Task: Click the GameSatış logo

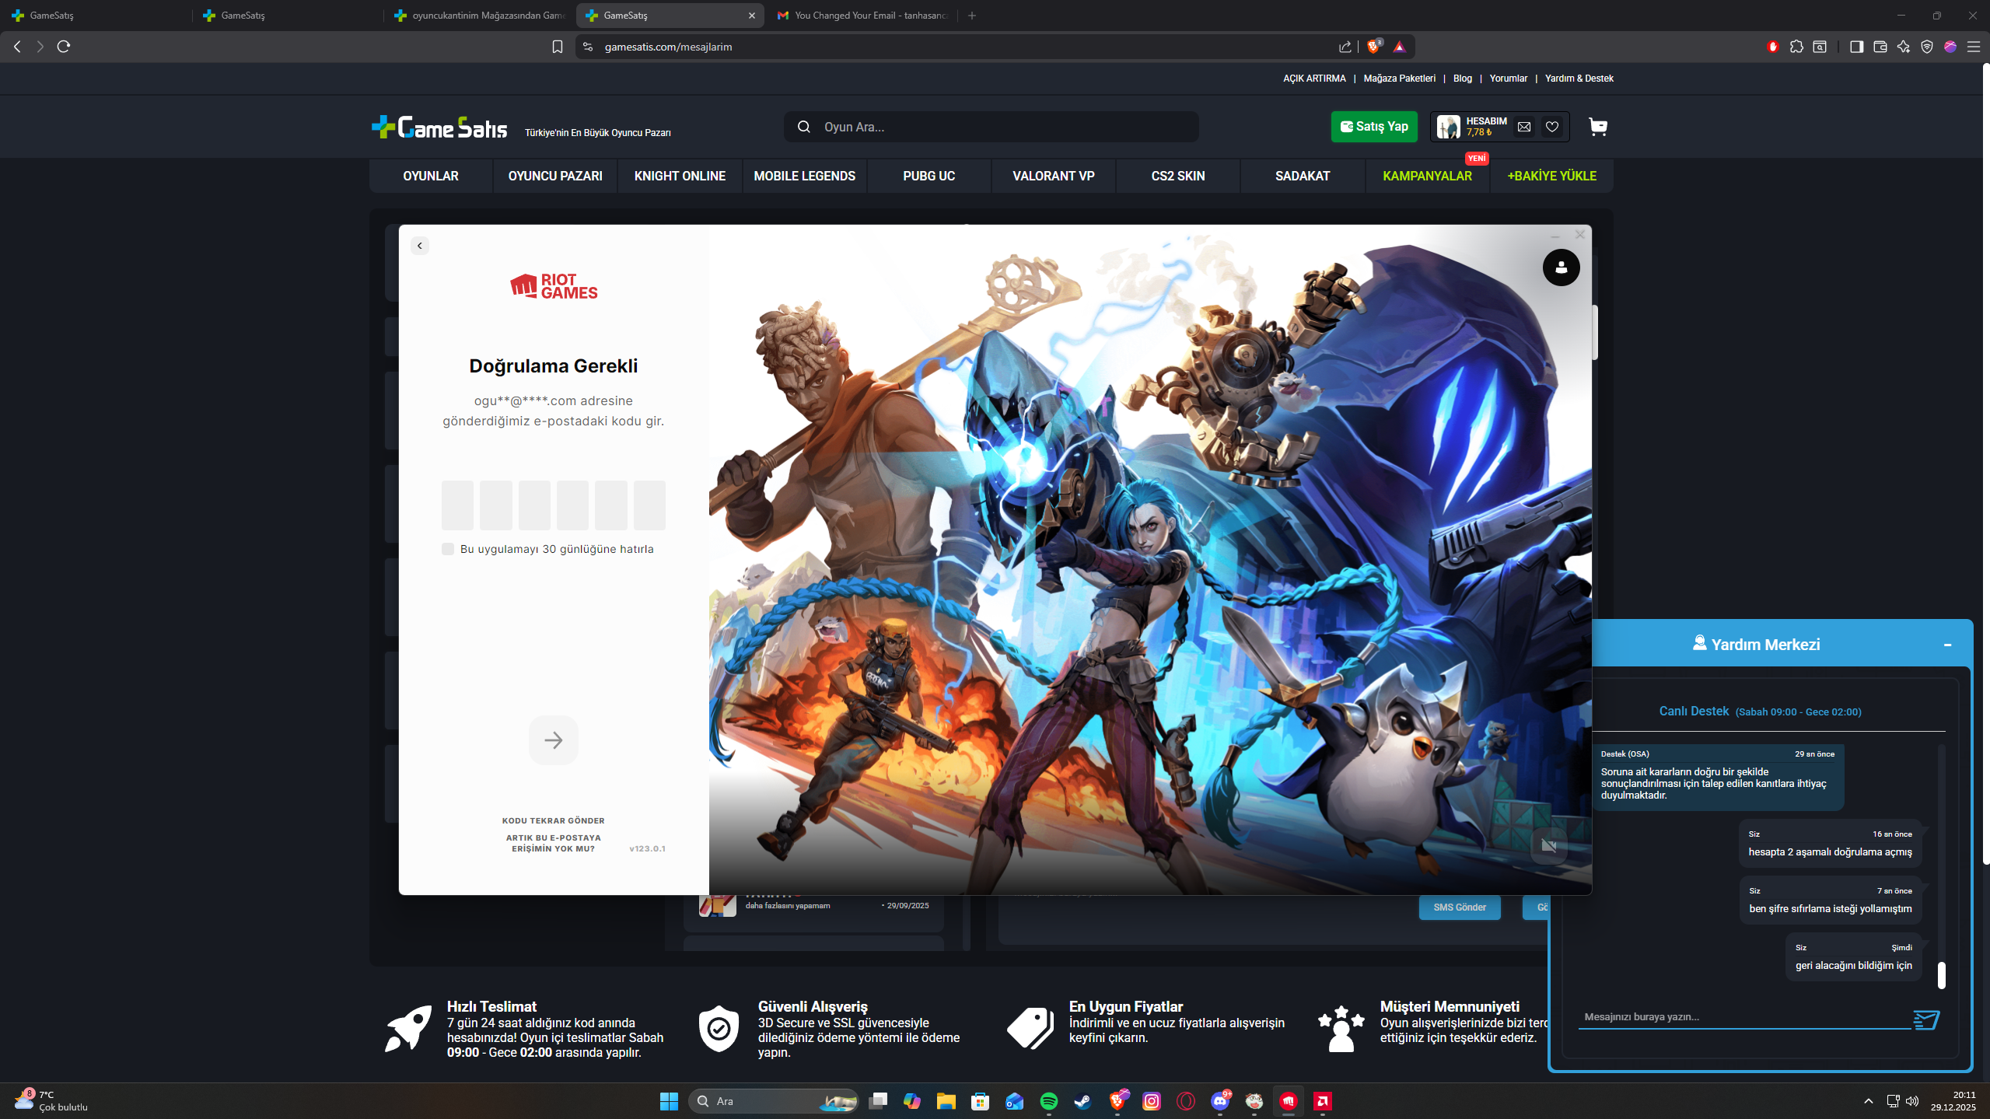Action: pyautogui.click(x=439, y=127)
